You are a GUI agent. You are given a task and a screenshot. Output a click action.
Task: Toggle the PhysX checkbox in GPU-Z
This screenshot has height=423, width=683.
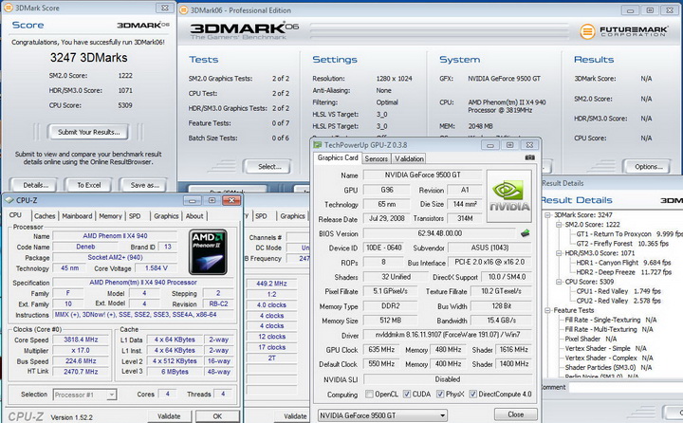(440, 395)
